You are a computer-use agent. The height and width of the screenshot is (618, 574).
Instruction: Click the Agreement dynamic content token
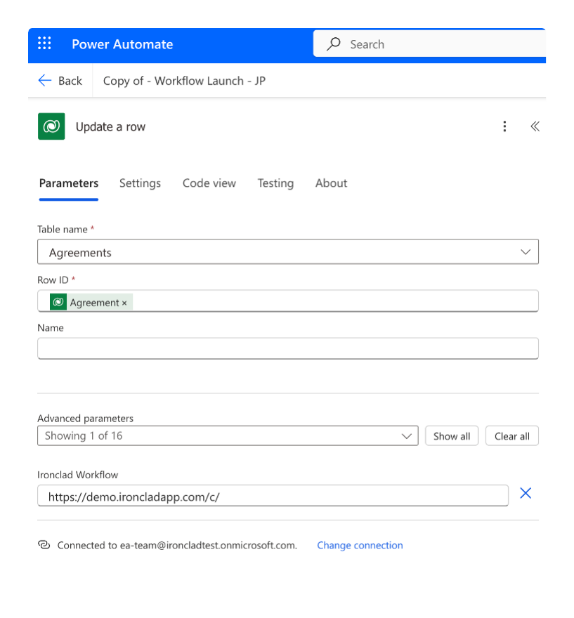pyautogui.click(x=91, y=302)
